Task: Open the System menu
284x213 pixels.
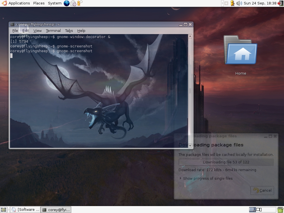Action: pyautogui.click(x=55, y=3)
